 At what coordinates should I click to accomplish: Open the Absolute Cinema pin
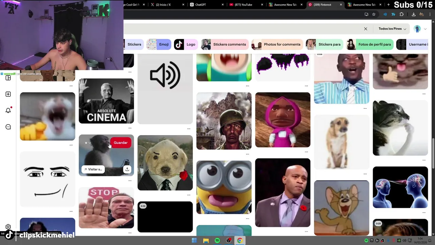click(106, 101)
